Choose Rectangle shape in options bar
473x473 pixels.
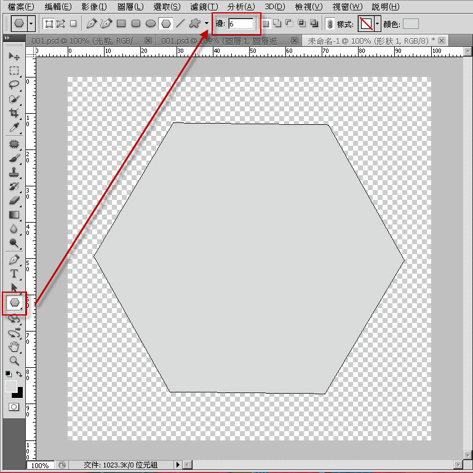[121, 23]
